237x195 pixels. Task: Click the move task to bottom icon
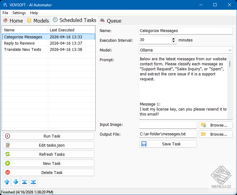(x=33, y=182)
